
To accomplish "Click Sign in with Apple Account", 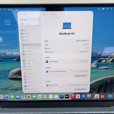I will pyautogui.click(x=30, y=25).
